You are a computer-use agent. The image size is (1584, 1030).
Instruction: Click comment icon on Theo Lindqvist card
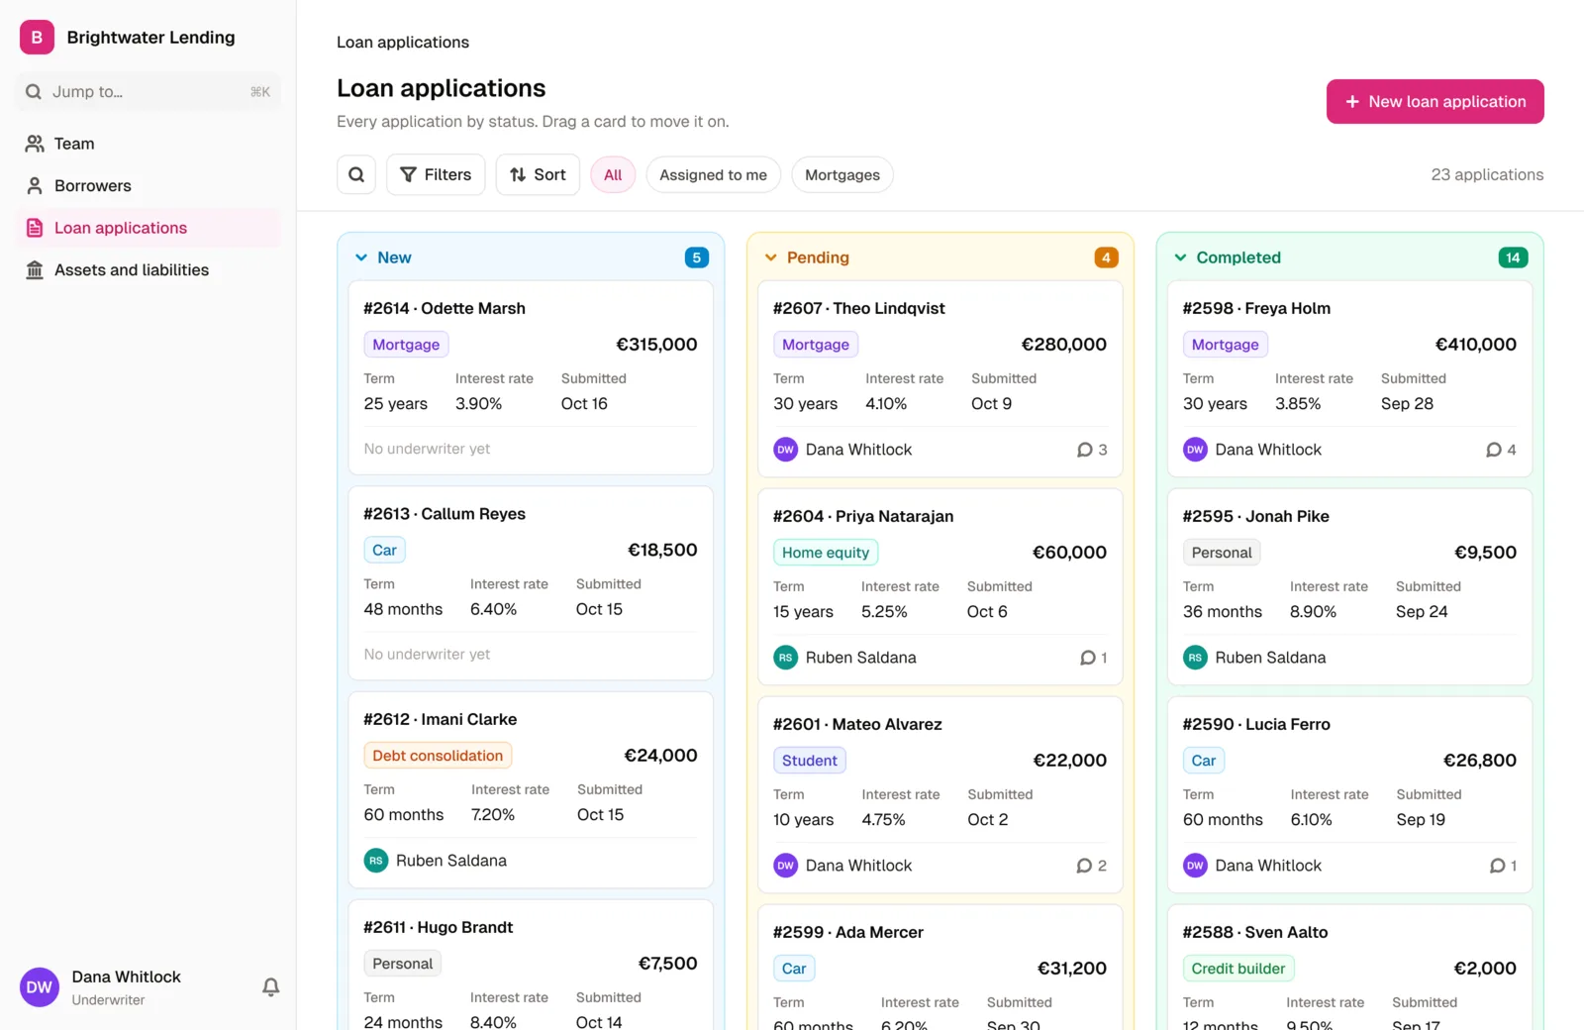coord(1085,450)
